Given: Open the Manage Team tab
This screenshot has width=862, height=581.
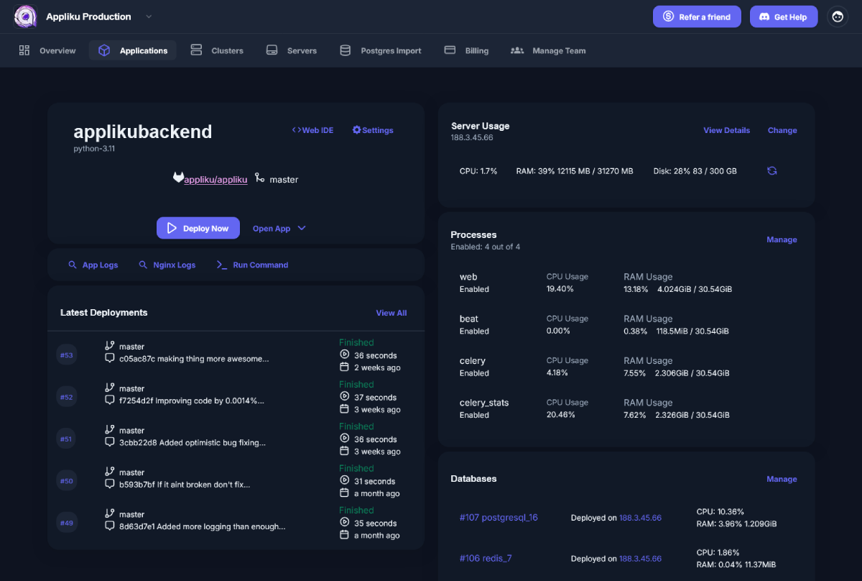Looking at the screenshot, I should (548, 50).
